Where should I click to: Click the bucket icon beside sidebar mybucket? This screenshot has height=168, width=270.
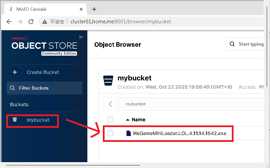click(x=15, y=120)
